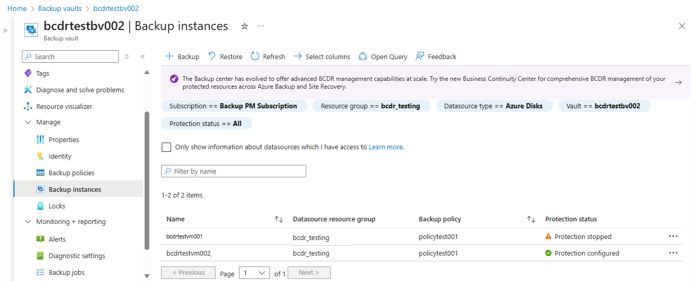Open more options for bcdrtestvm001 row

click(x=673, y=236)
